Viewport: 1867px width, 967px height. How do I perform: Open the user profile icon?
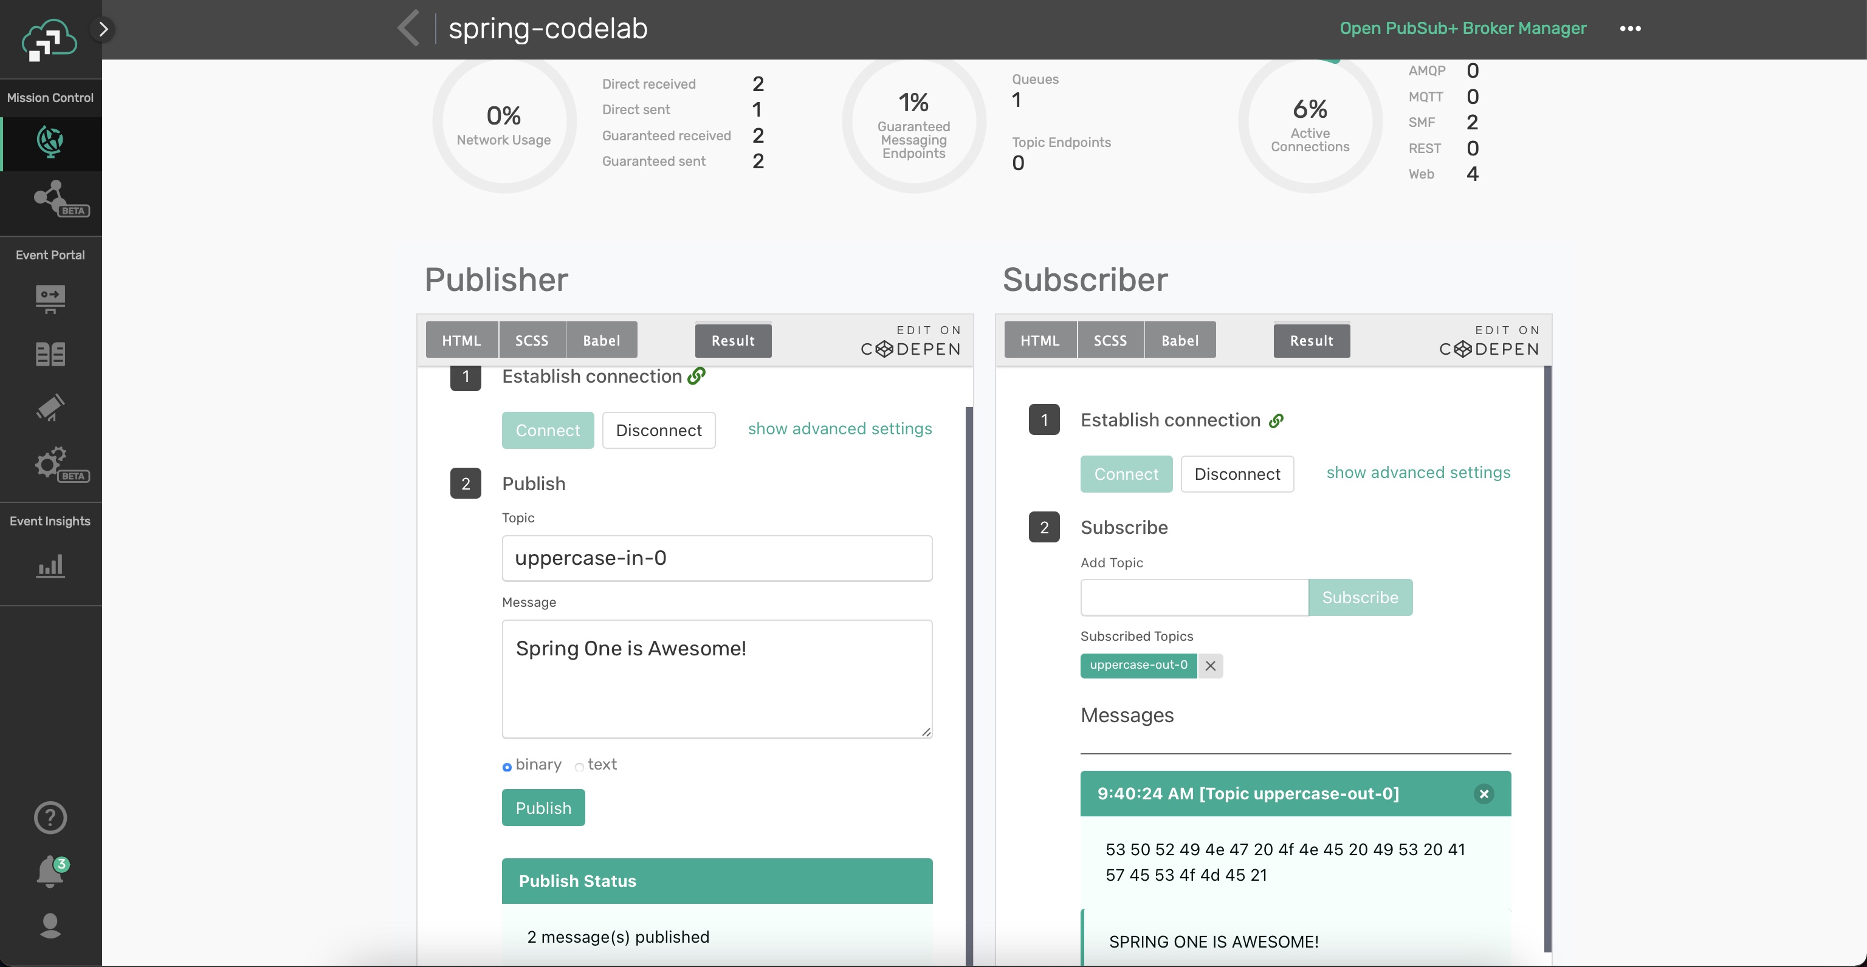coord(50,925)
